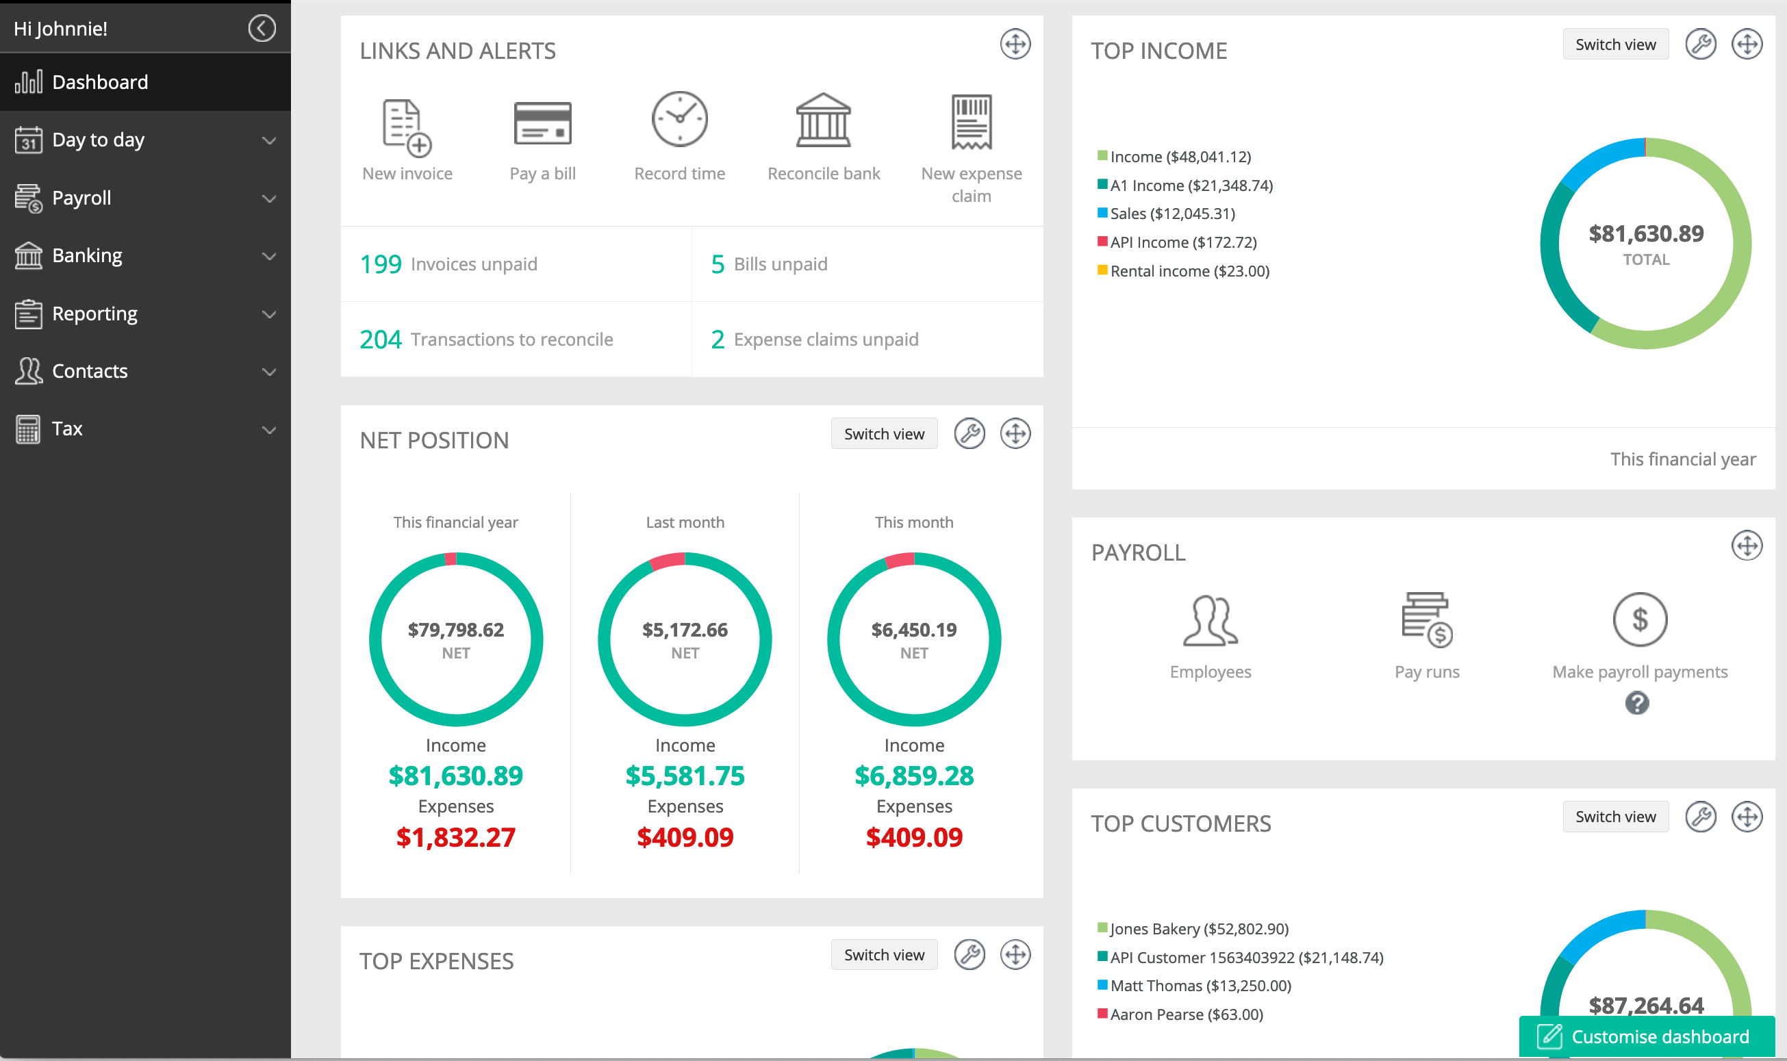
Task: Open help for Make payroll payments
Action: (x=1637, y=704)
